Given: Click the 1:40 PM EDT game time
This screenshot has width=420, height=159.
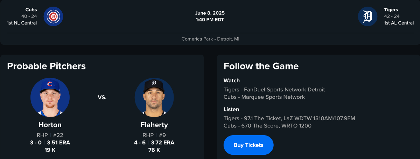Looking at the screenshot, I should (x=210, y=20).
